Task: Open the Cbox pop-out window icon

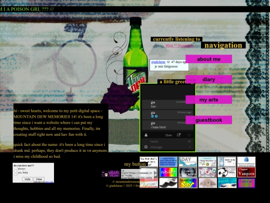Action: click(178, 135)
